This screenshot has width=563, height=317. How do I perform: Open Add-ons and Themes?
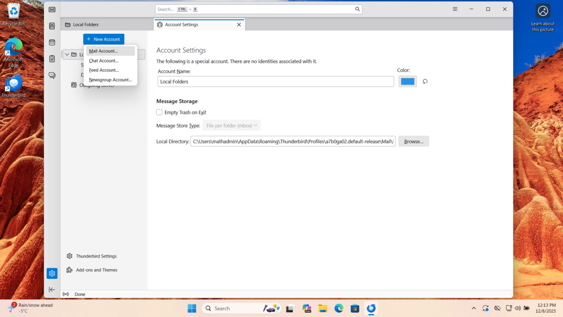[96, 270]
